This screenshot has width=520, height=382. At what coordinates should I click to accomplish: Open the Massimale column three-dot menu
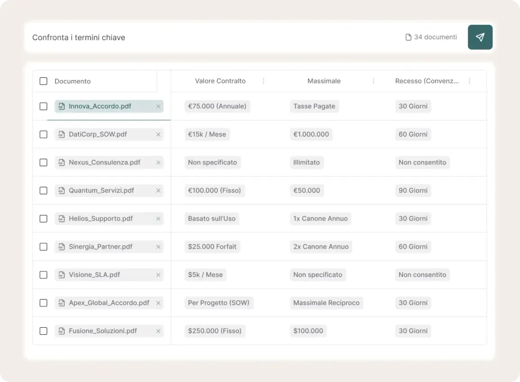[373, 81]
